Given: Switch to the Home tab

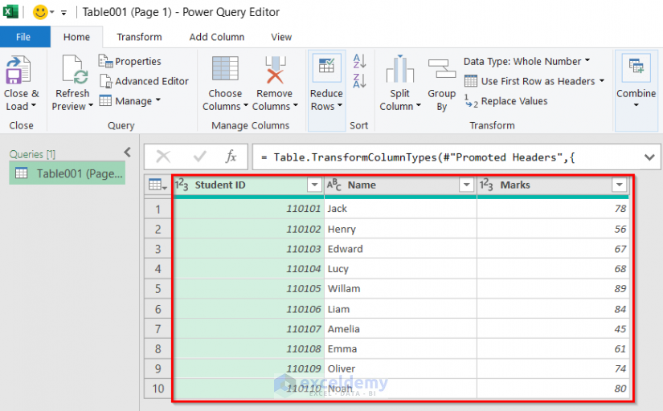Looking at the screenshot, I should 76,37.
